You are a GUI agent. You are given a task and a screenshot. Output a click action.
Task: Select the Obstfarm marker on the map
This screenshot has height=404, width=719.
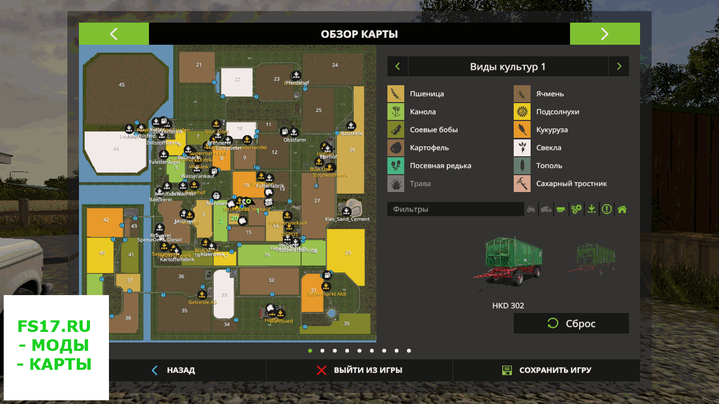click(294, 132)
